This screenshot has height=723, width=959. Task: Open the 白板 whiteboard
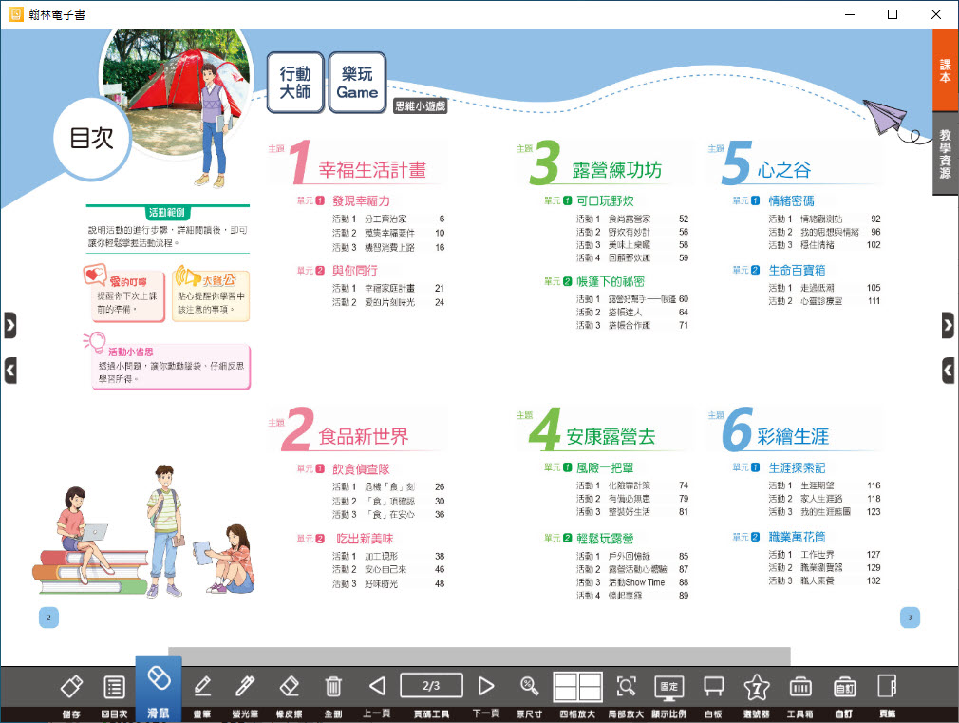click(713, 687)
